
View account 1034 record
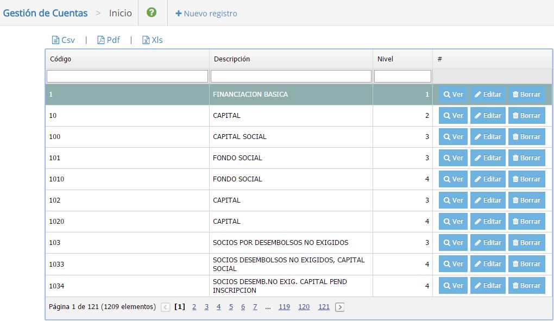[453, 285]
